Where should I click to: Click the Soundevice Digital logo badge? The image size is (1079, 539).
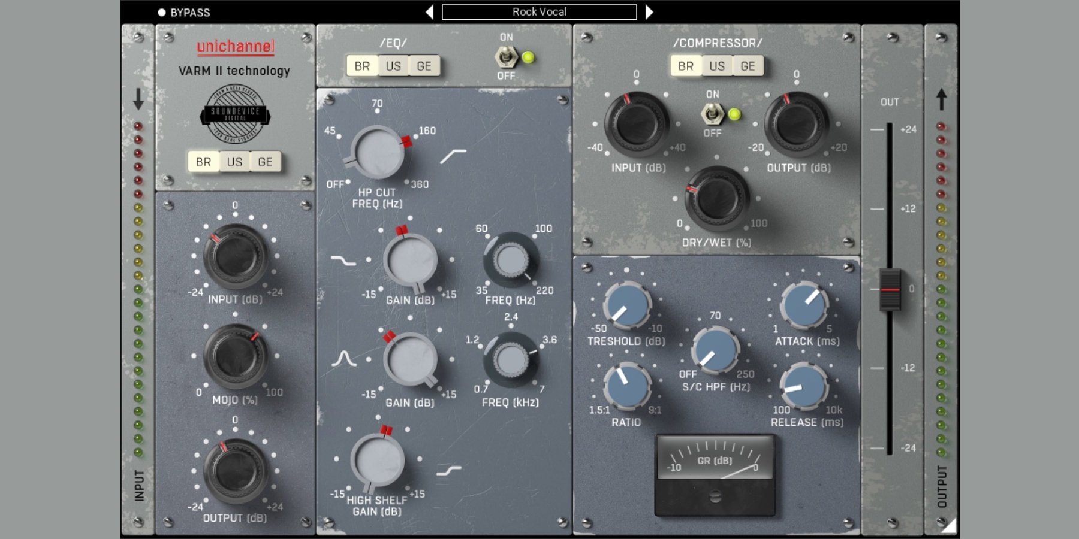(x=235, y=114)
